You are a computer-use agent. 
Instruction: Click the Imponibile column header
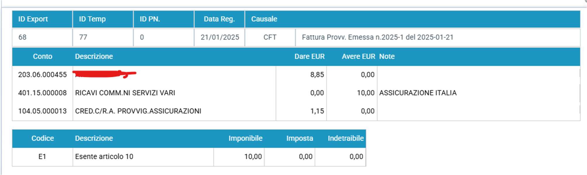(245, 138)
